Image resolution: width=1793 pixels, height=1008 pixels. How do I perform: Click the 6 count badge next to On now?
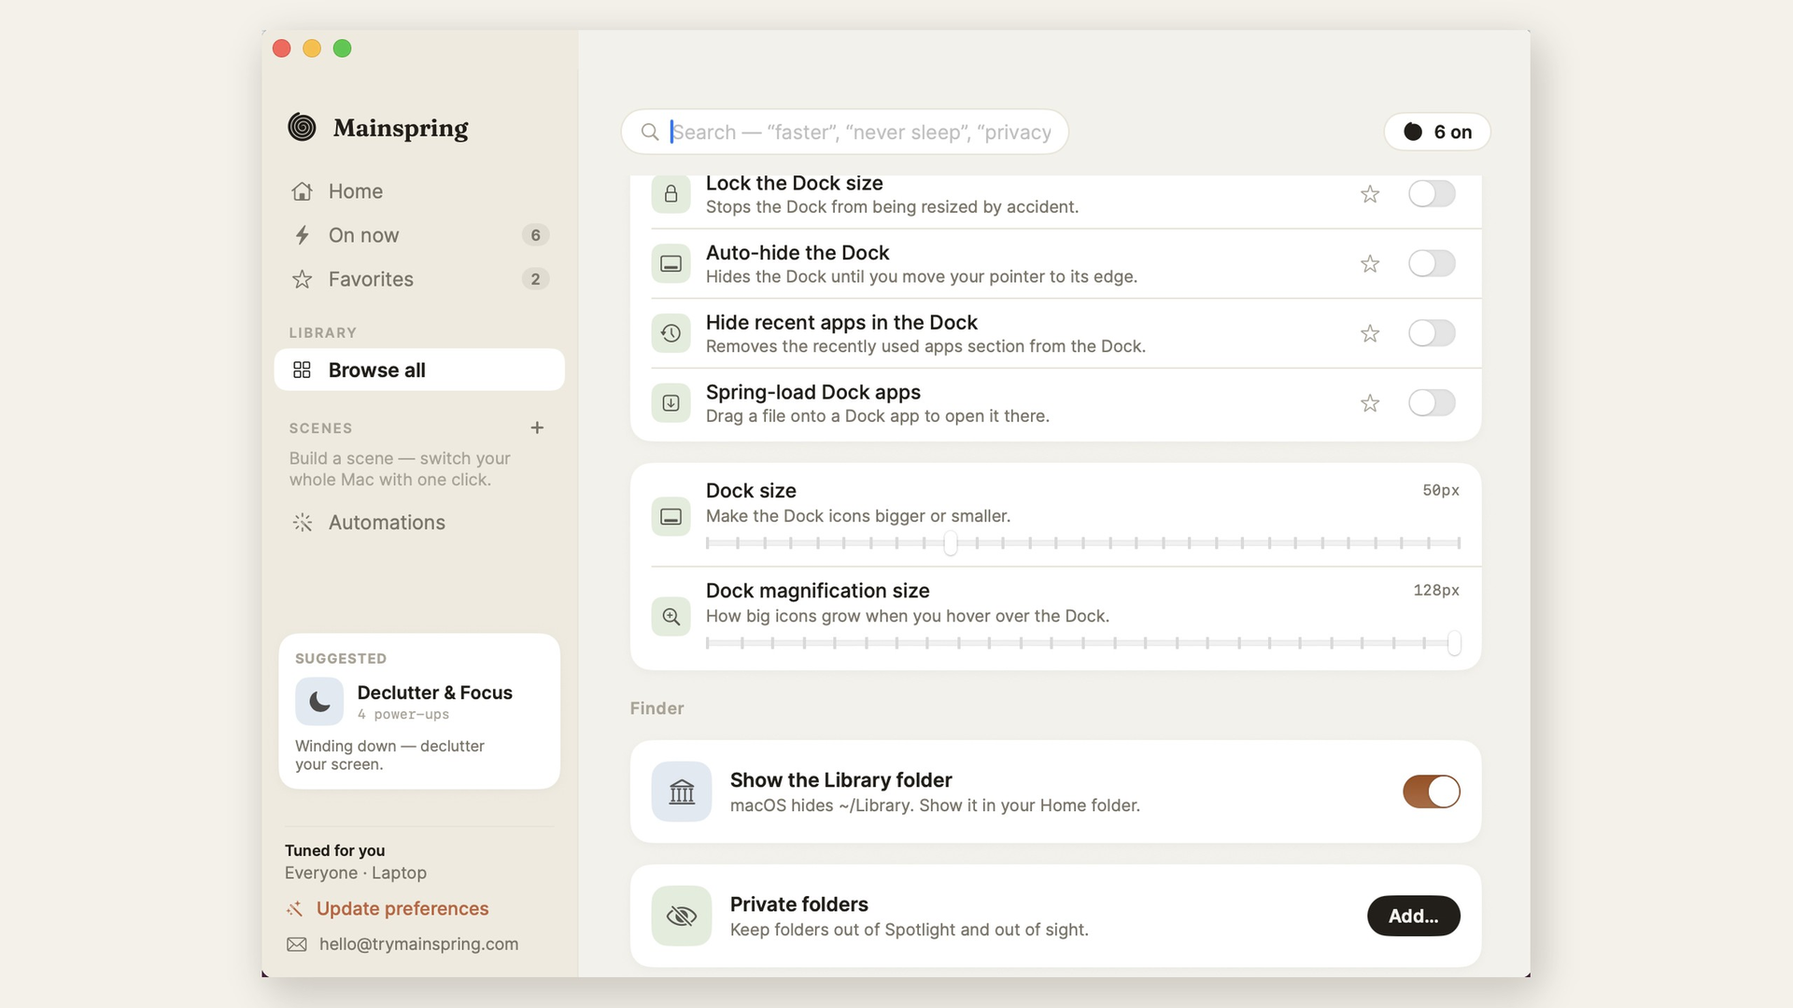(x=535, y=235)
